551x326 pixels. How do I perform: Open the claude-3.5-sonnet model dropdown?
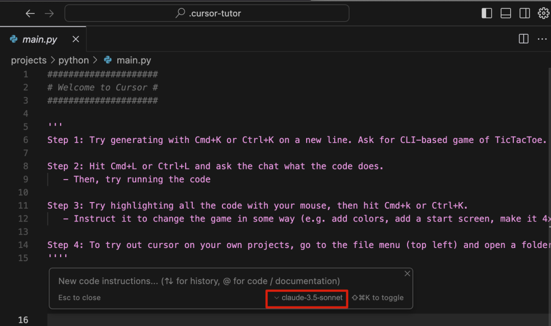pos(308,297)
